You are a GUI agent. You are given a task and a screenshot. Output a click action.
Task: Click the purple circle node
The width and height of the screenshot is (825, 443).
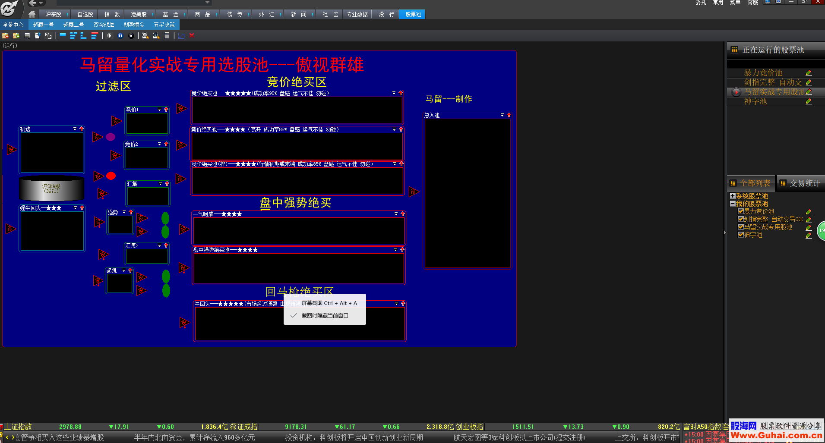point(111,137)
